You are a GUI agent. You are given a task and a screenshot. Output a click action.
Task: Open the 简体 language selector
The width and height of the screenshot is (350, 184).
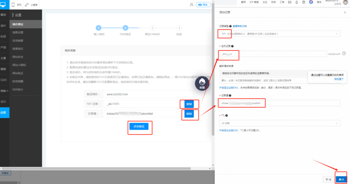coord(319,2)
